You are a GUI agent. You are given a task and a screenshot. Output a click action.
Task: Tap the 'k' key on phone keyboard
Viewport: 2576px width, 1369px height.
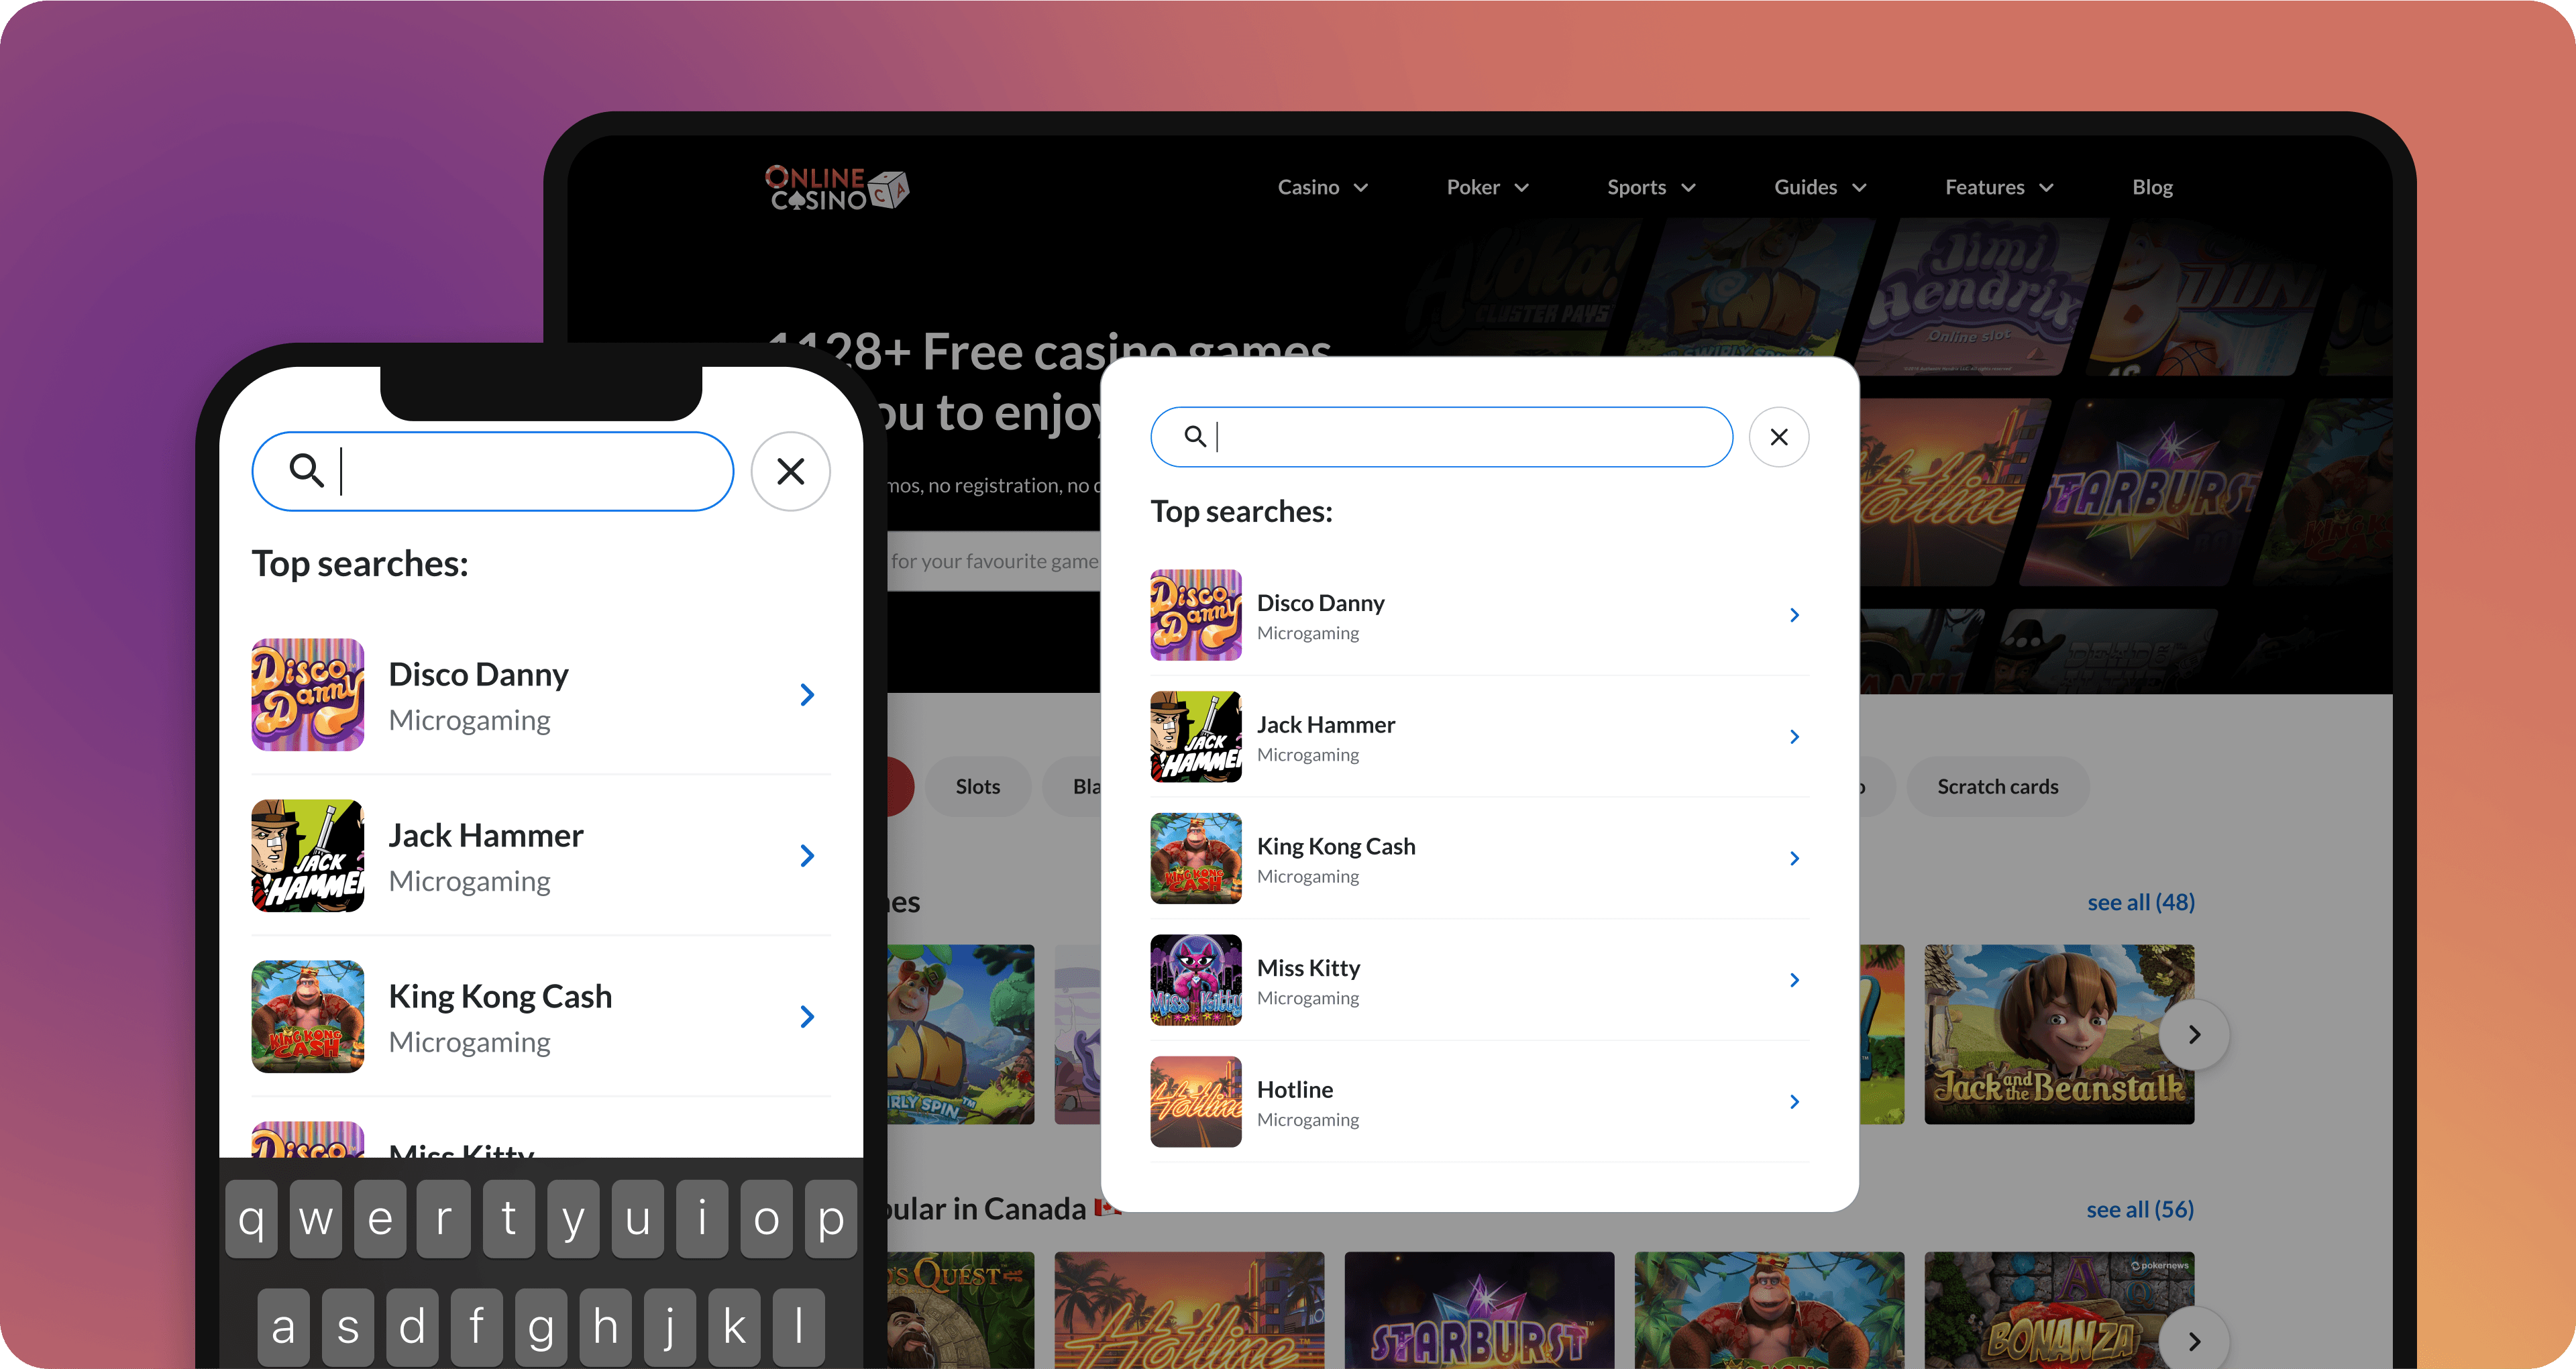[734, 1328]
